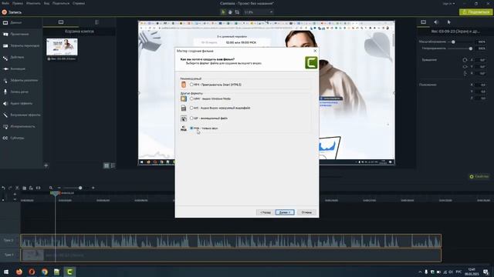The width and height of the screenshot is (494, 277).
Task: Zoom in timeline with plus icon
Action: [93, 188]
